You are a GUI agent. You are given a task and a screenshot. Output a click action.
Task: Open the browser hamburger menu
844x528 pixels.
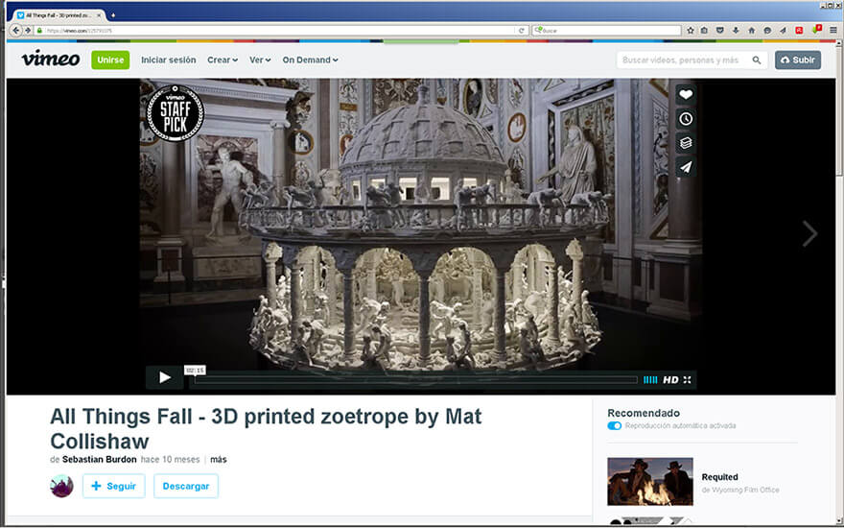[x=833, y=31]
